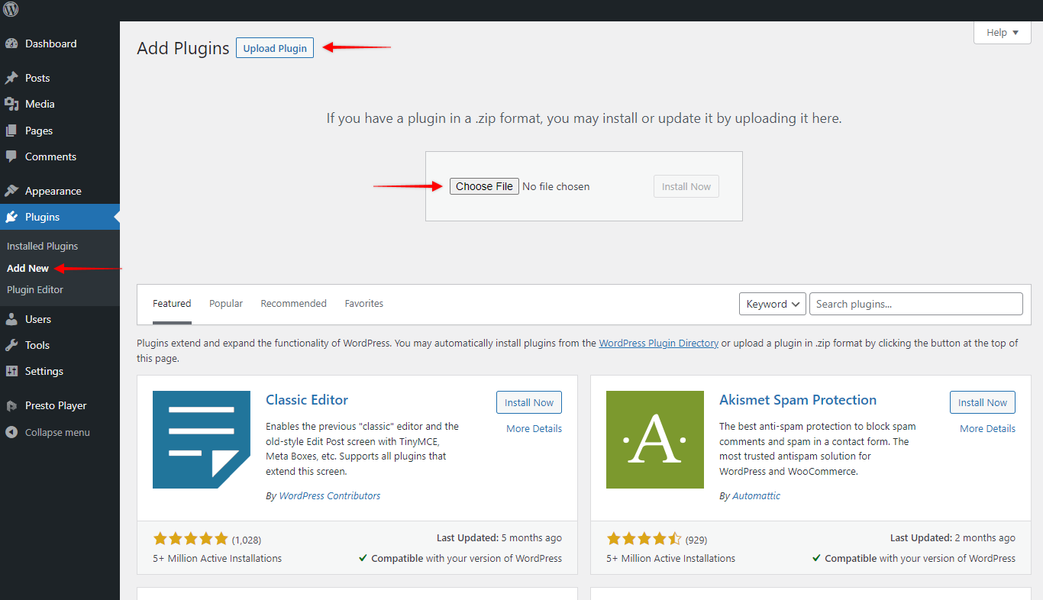Image resolution: width=1043 pixels, height=600 pixels.
Task: Click the Choose File button
Action: 484,186
